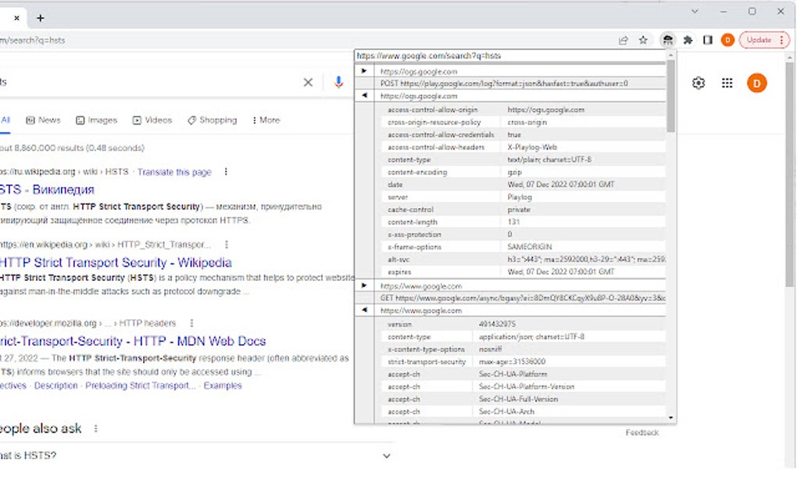Open options menu for developer.mozilla result
797x499 pixels.
tap(191, 323)
